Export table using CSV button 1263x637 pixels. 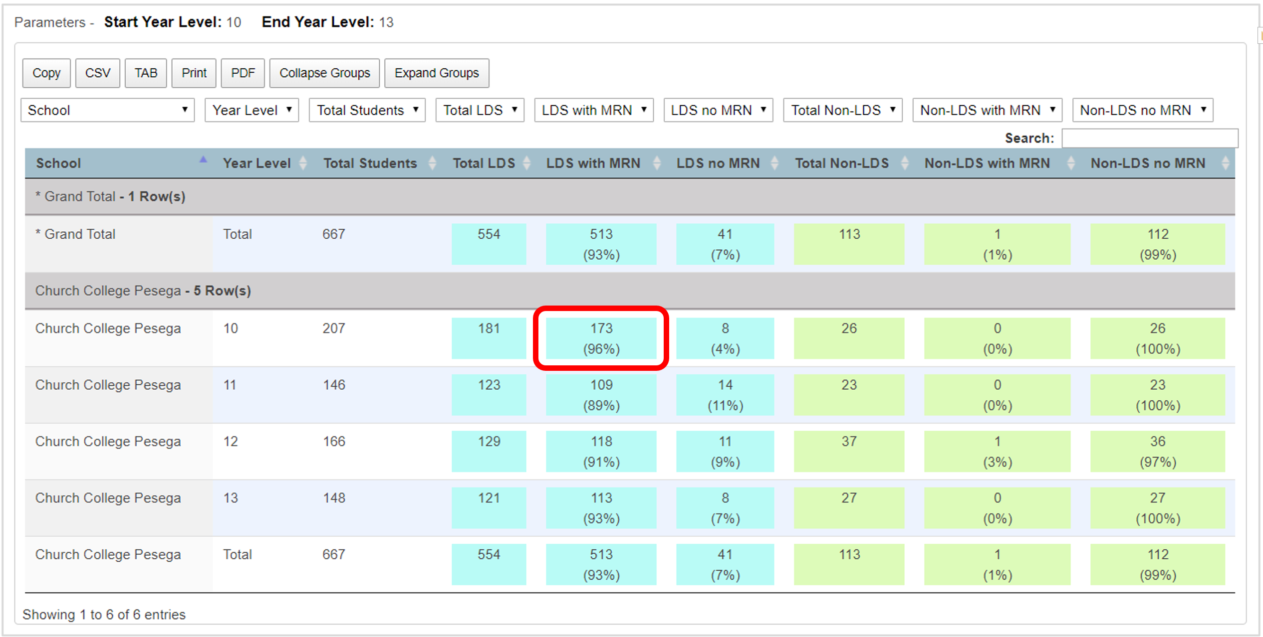[x=97, y=73]
